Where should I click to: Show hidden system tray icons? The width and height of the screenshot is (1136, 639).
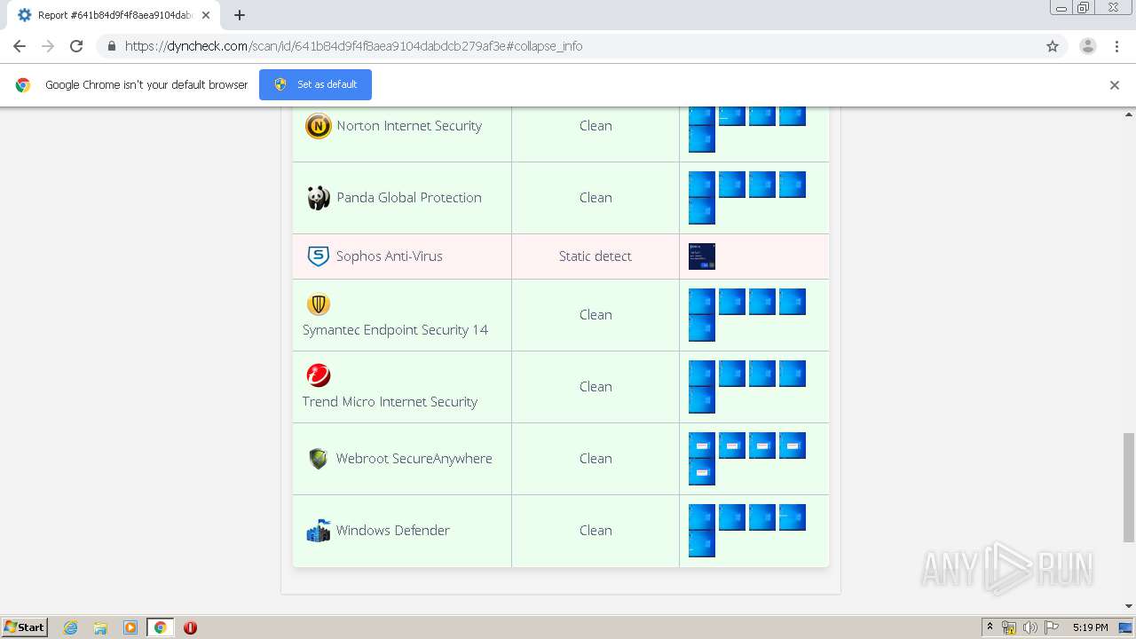[990, 627]
